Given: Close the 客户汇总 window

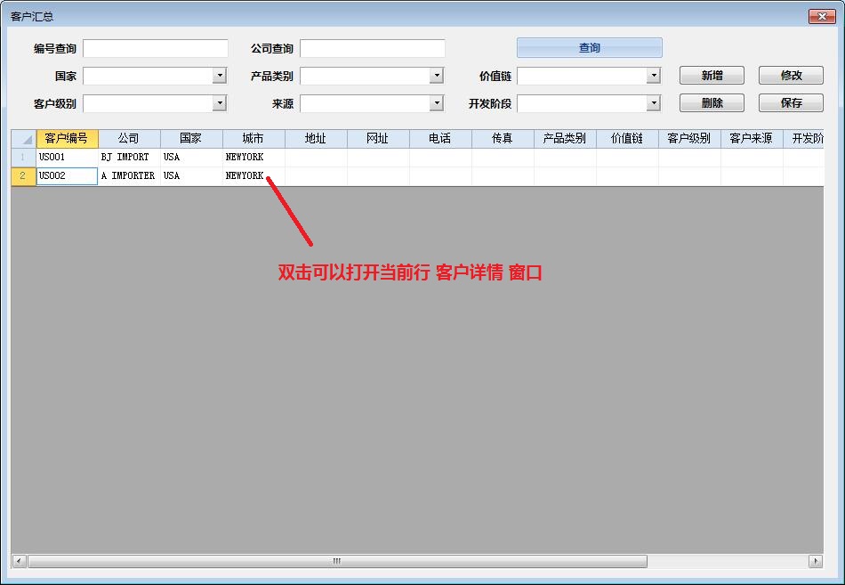Looking at the screenshot, I should 823,16.
